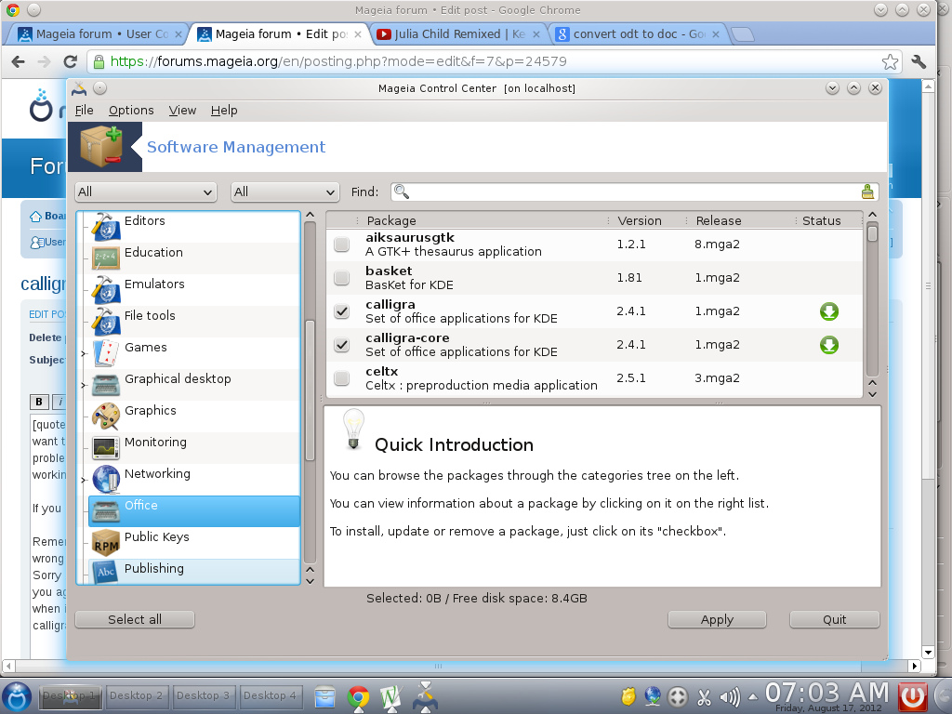Tick the basket package checkbox

(x=342, y=277)
